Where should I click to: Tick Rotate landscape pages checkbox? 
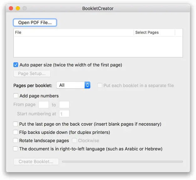pyautogui.click(x=15, y=141)
